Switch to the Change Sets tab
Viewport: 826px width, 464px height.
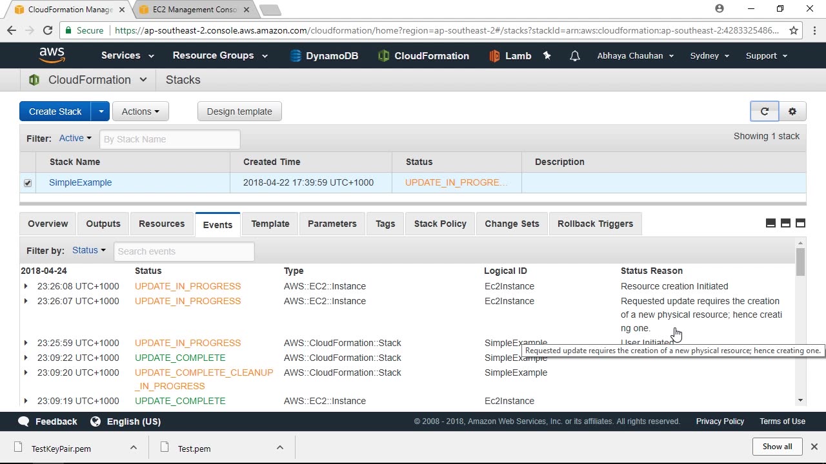point(512,224)
